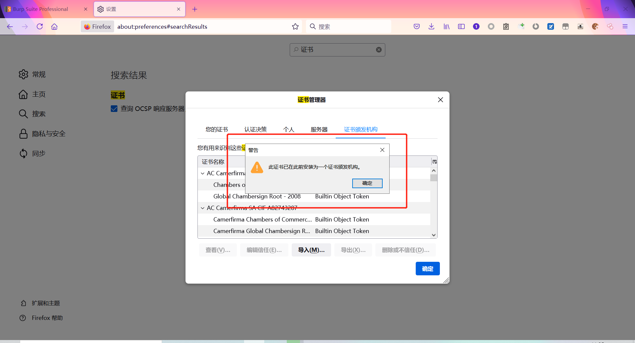Switch to 服务器 tab

[x=319, y=129]
